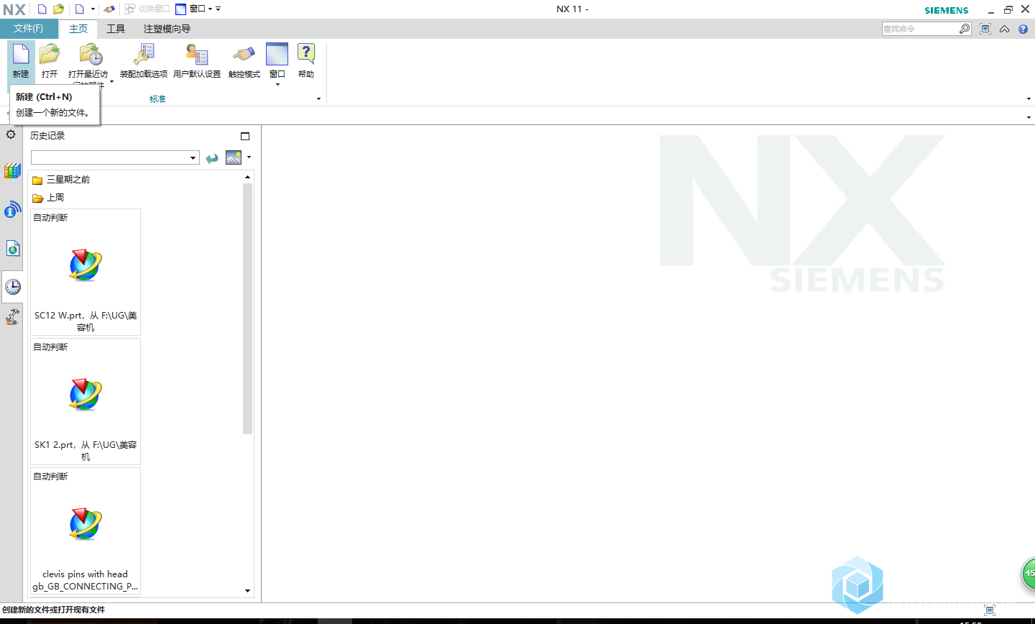This screenshot has width=1035, height=624.
Task: Expand 标准 group options arrow
Action: point(318,99)
